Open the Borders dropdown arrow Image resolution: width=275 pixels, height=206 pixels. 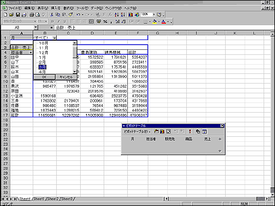(x=150, y=22)
